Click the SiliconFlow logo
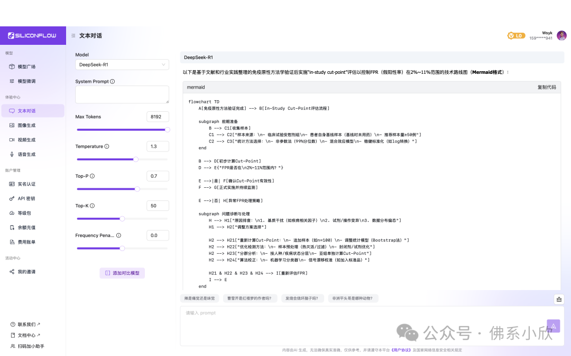571x356 pixels. point(32,36)
